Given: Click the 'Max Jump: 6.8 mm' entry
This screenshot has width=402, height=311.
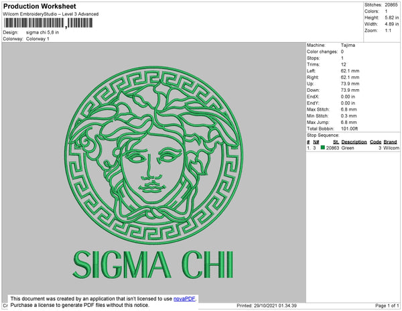Looking at the screenshot, I should [x=332, y=122].
